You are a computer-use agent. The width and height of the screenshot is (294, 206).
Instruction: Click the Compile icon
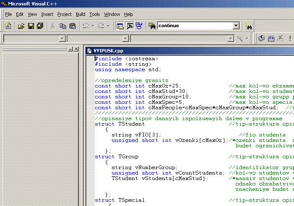[x=261, y=39]
